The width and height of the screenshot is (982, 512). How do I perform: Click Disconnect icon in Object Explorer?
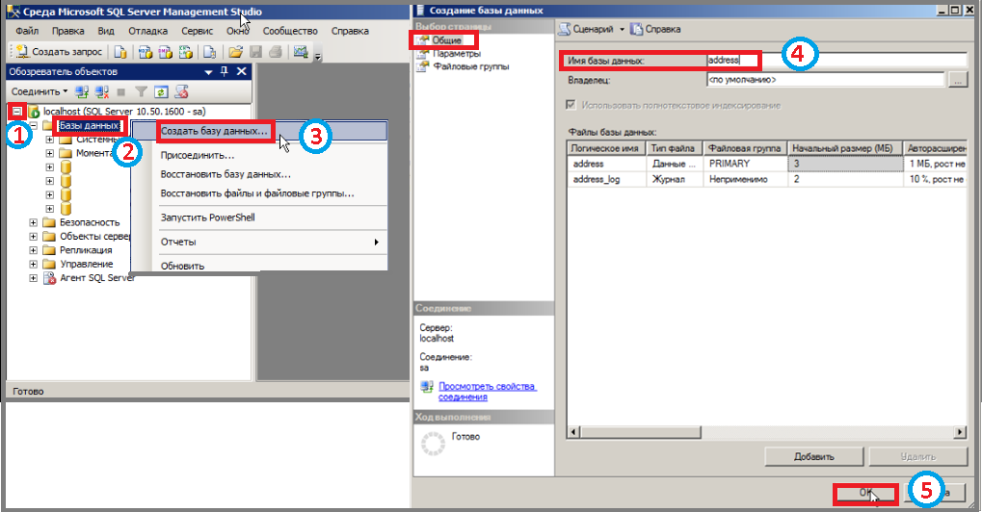pyautogui.click(x=101, y=91)
